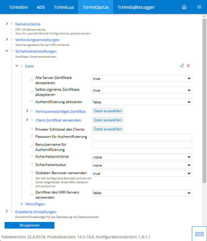The image size is (207, 241).
Task: Open the on-screen keyboard icon
Action: (x=199, y=234)
